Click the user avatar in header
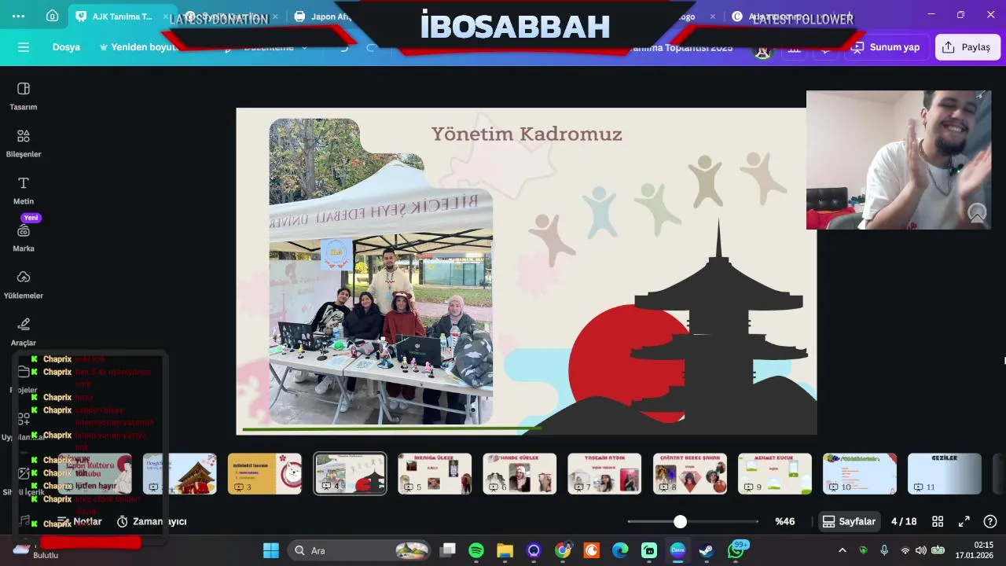The width and height of the screenshot is (1006, 566). point(762,49)
